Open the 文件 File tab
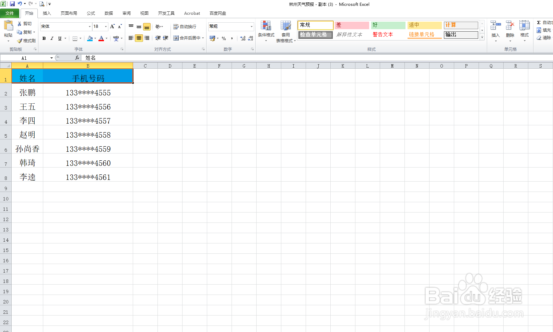Screen dimensions: 553x332 click(10, 13)
